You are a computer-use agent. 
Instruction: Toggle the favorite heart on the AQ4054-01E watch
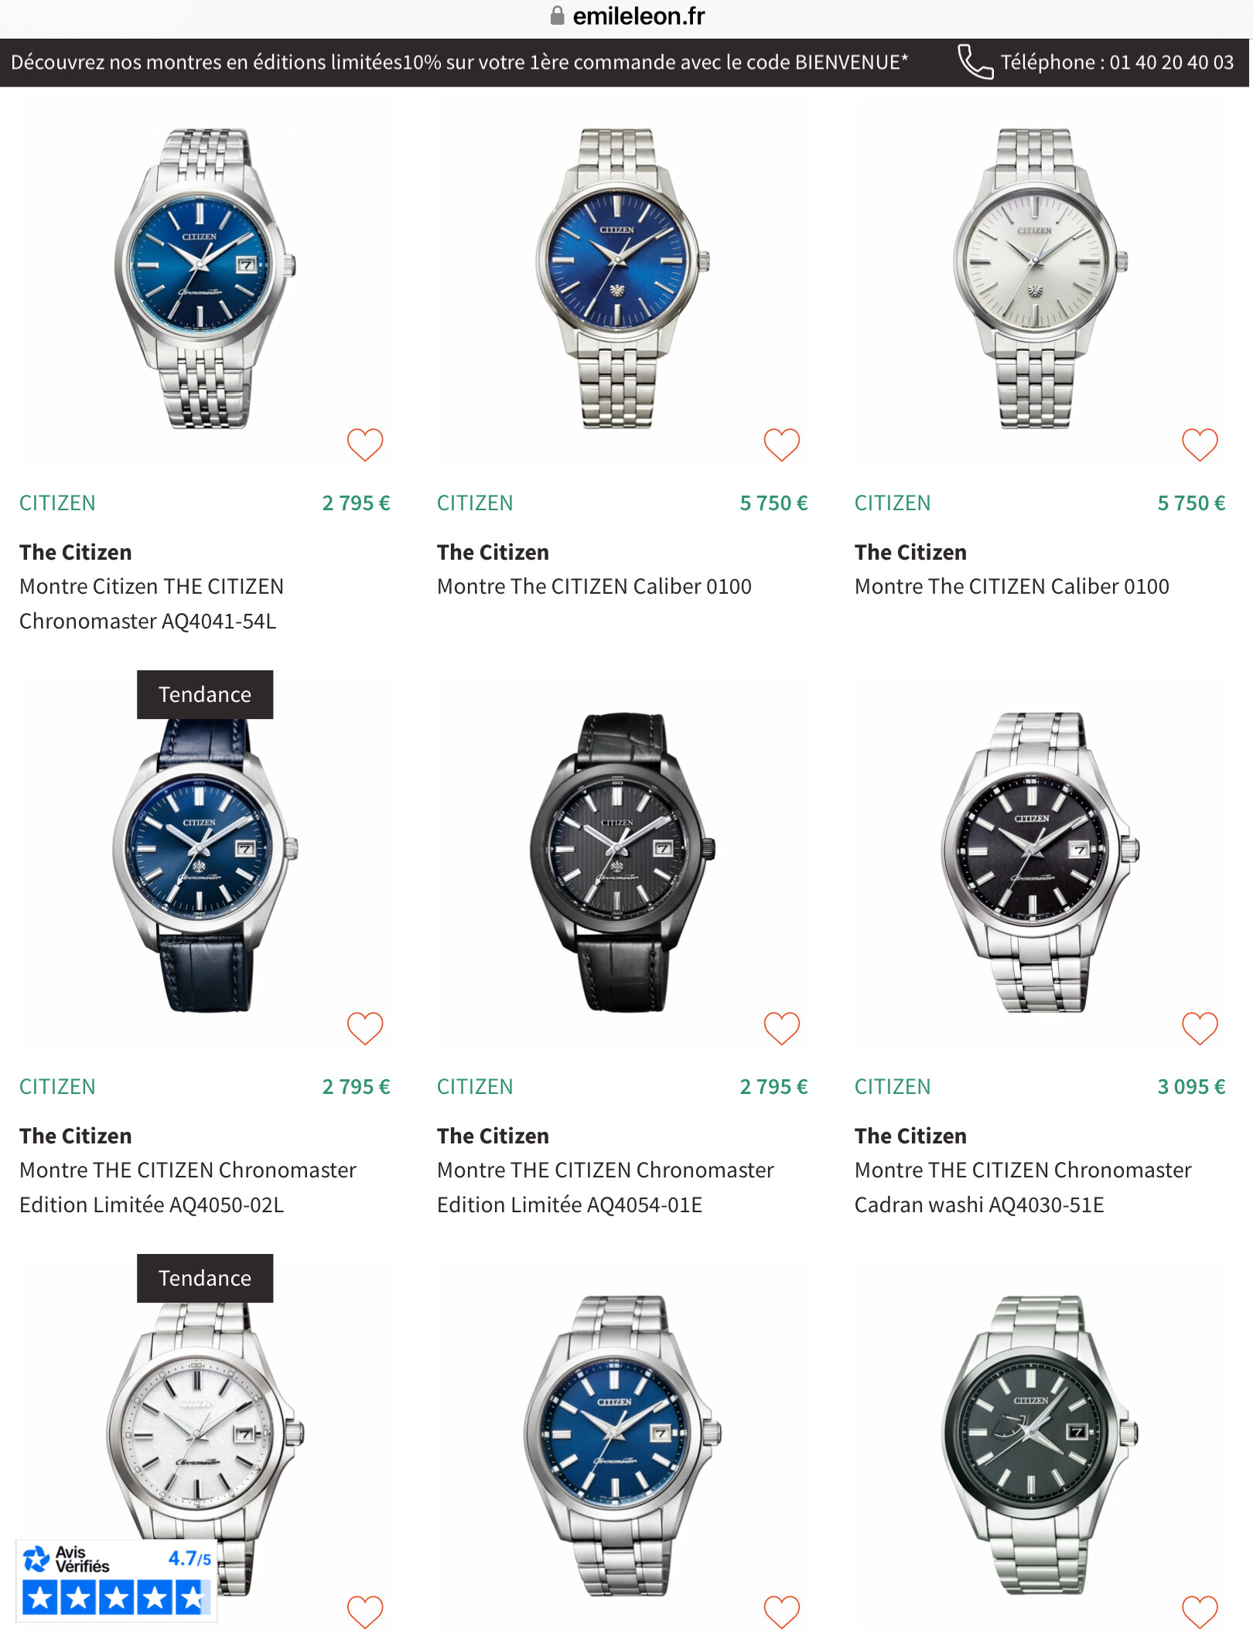pos(782,1028)
